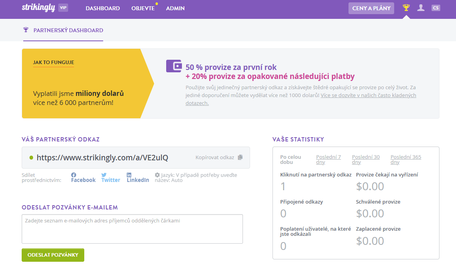Switch statistics to Poslední 365 dny
This screenshot has width=456, height=270.
[x=406, y=159]
